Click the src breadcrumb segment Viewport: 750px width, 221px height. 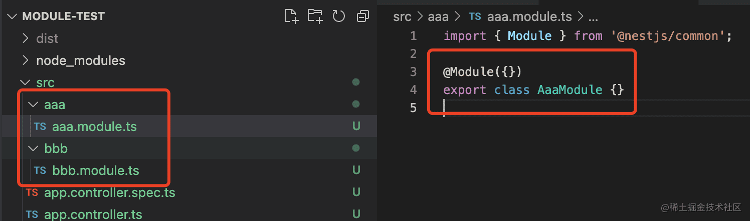(x=402, y=16)
